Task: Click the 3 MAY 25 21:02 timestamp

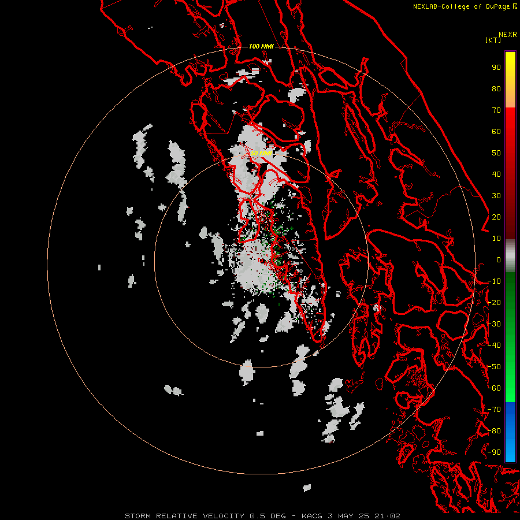Action: pos(364,516)
